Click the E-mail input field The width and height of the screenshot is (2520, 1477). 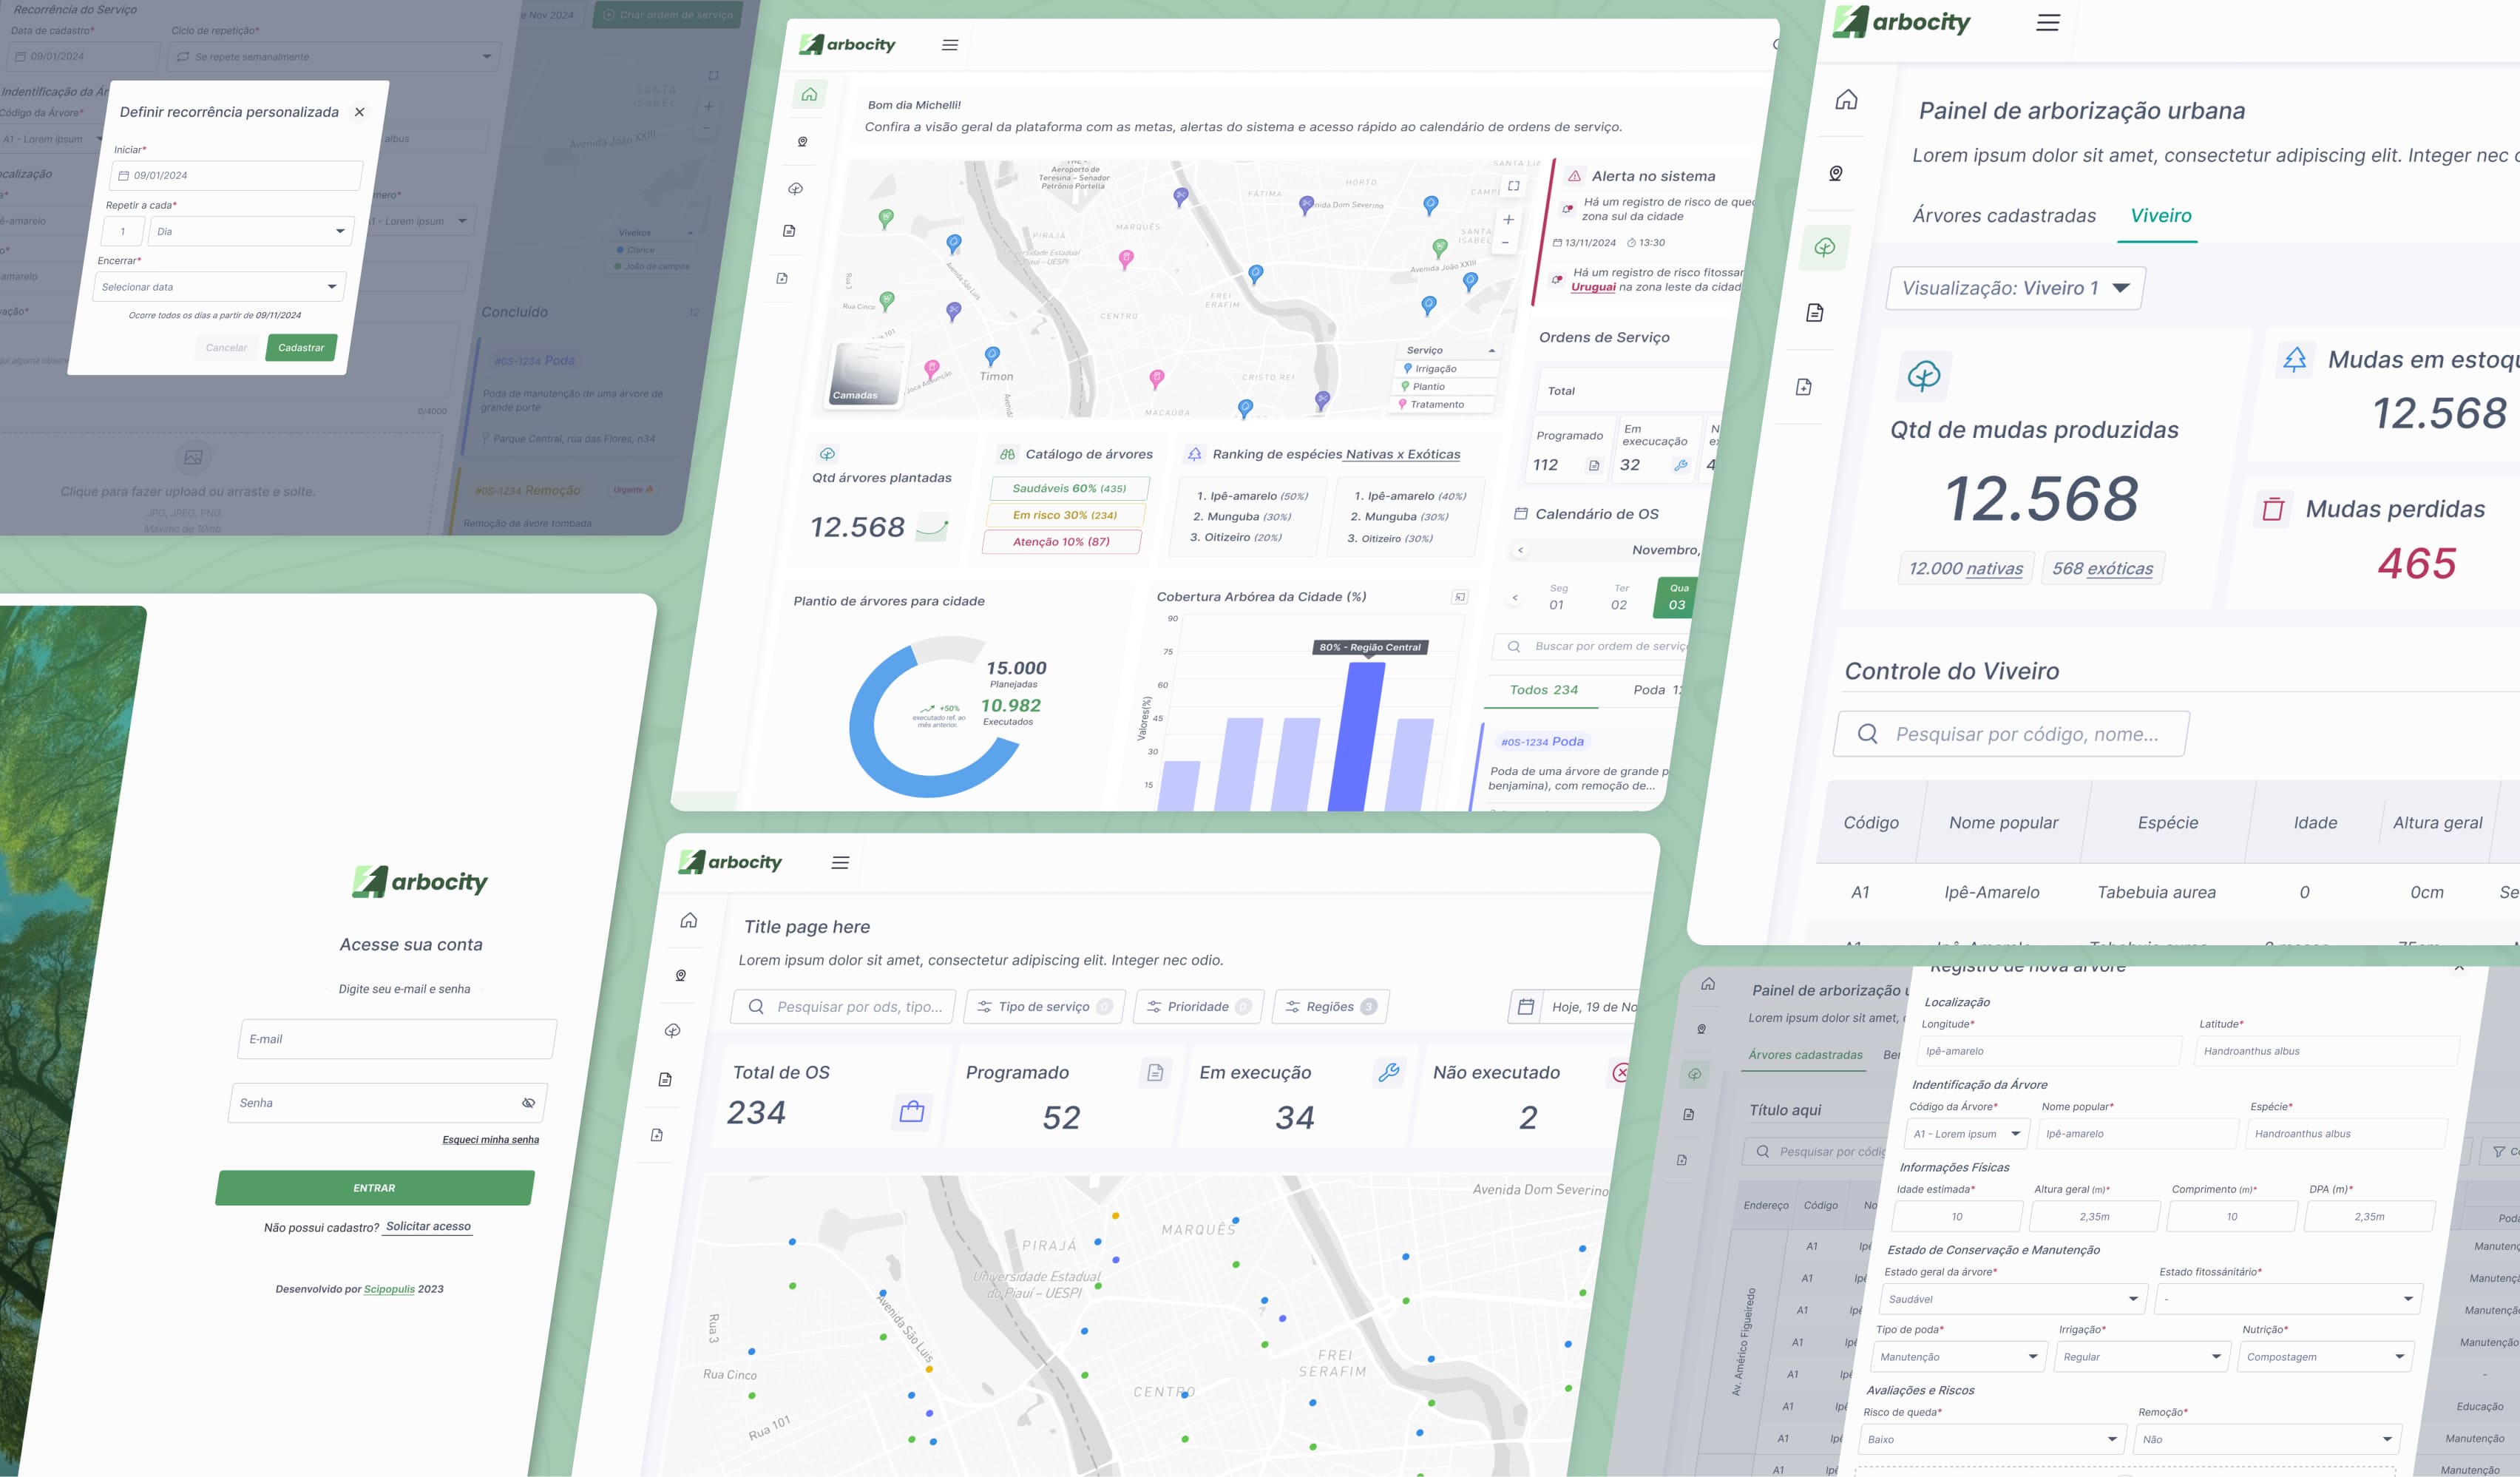[396, 1039]
